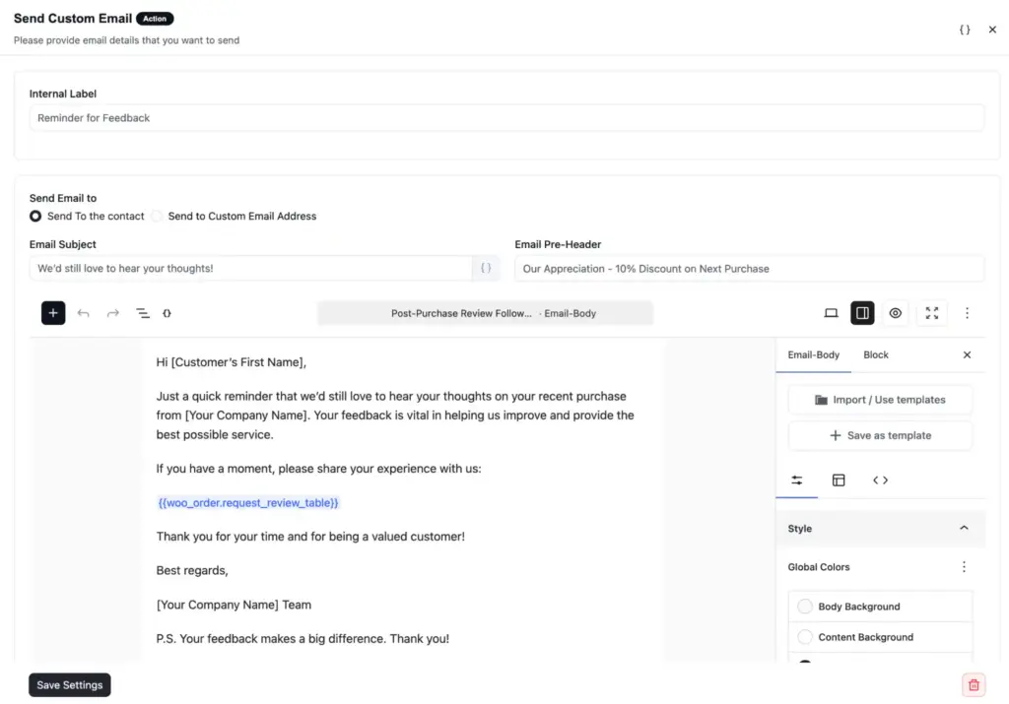
Task: Switch to the Block tab
Action: [x=875, y=354]
